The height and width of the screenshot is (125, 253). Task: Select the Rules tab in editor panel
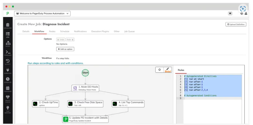[181, 70]
